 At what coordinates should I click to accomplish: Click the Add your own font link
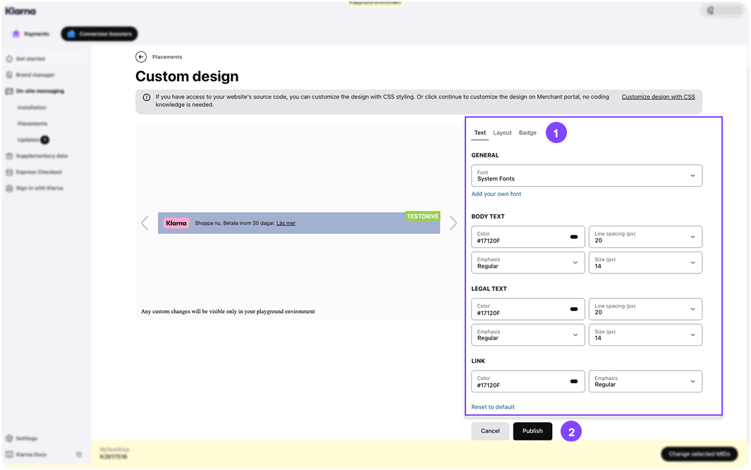496,194
